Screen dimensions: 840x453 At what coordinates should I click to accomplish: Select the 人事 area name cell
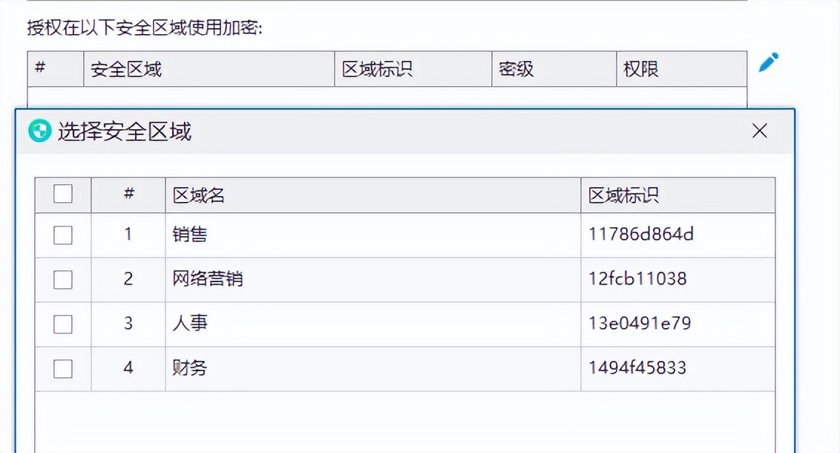[373, 324]
